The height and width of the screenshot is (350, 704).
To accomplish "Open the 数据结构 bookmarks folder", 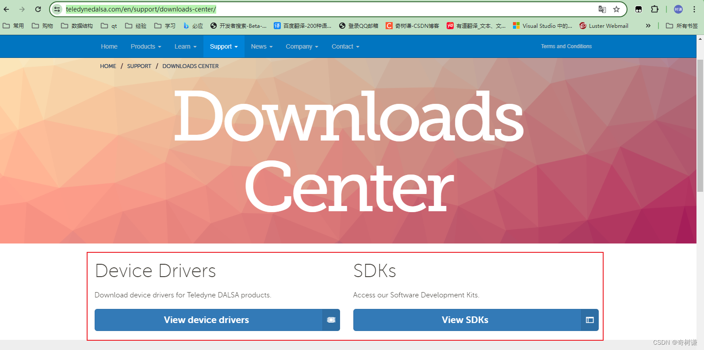I will pyautogui.click(x=77, y=26).
